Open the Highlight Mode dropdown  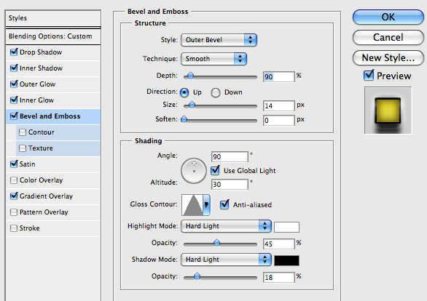coord(226,226)
